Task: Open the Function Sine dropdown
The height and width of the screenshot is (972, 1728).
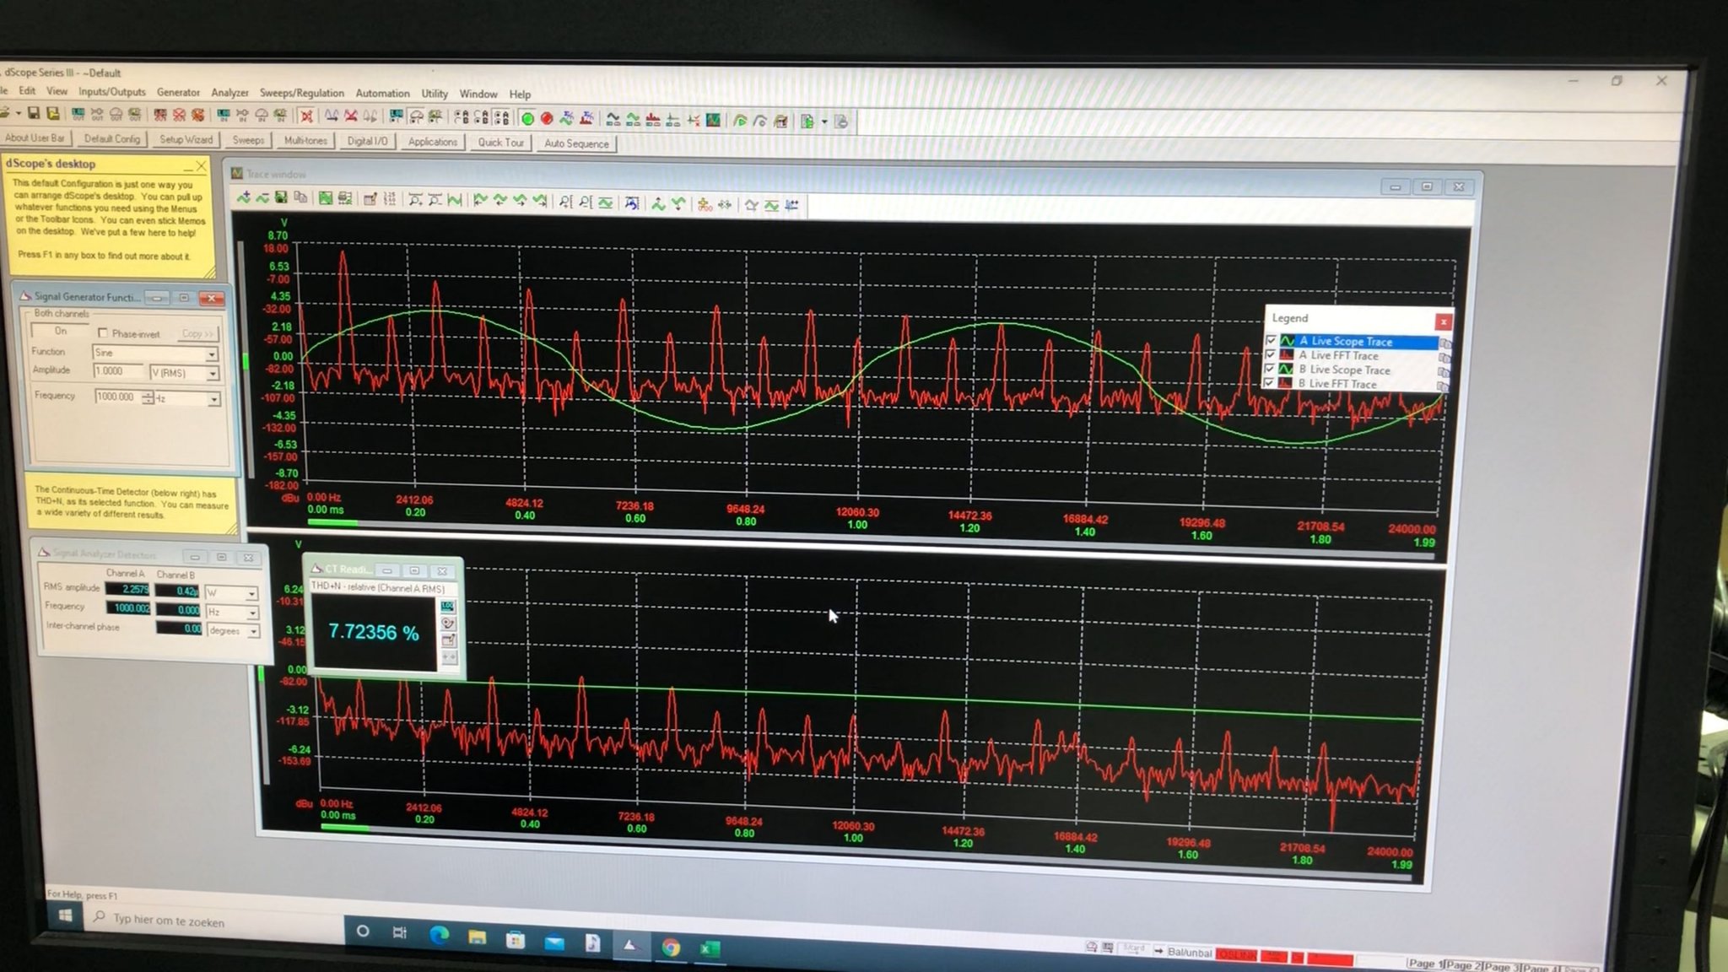Action: click(x=212, y=354)
